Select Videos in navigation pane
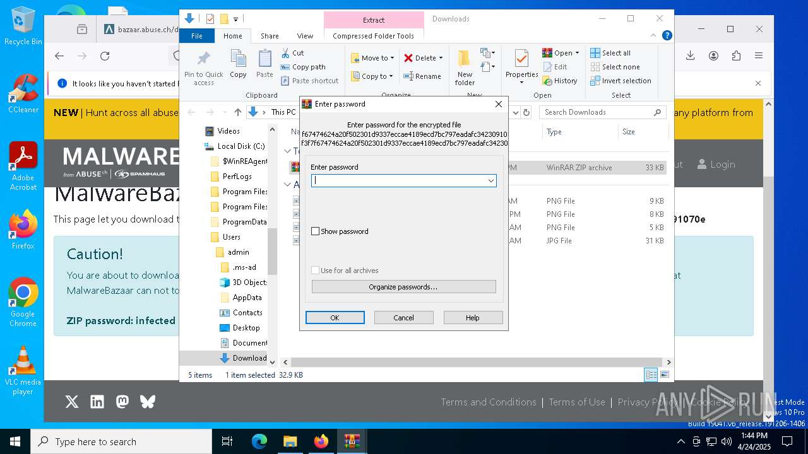The image size is (808, 454). pos(229,131)
